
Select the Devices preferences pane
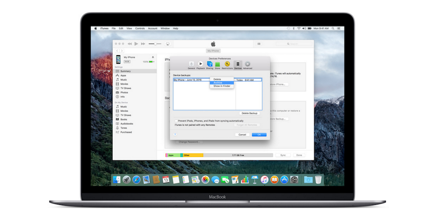238,65
